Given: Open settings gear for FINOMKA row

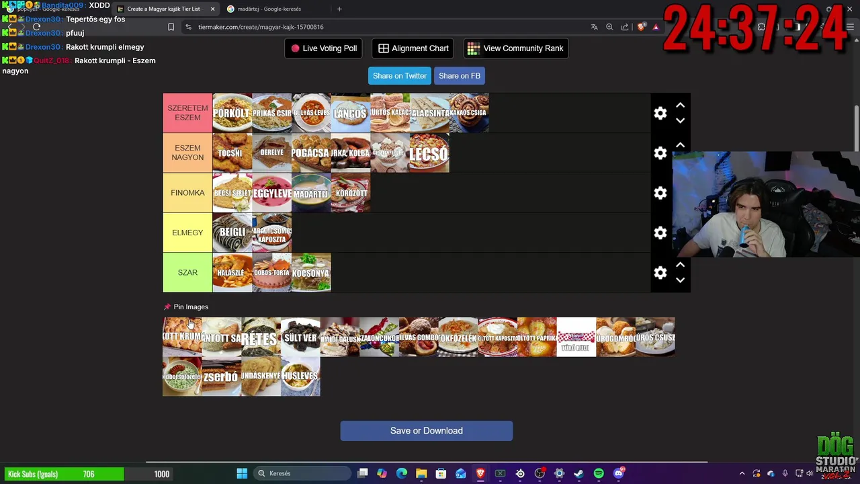Looking at the screenshot, I should tap(660, 193).
